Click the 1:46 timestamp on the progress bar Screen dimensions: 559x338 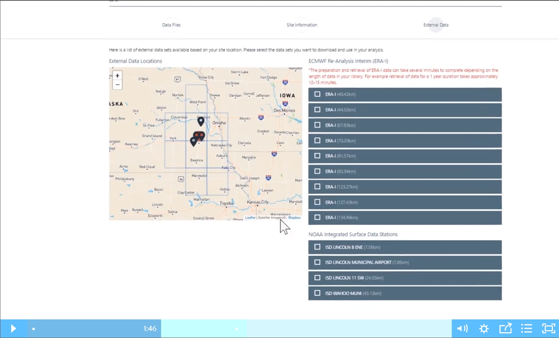tap(150, 328)
